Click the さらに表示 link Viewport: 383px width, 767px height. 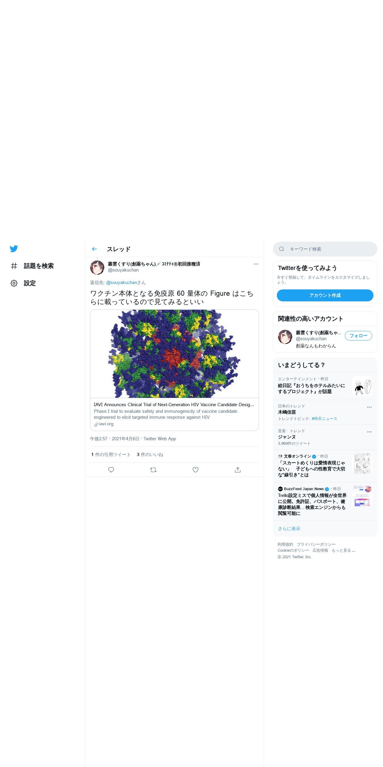pyautogui.click(x=289, y=529)
